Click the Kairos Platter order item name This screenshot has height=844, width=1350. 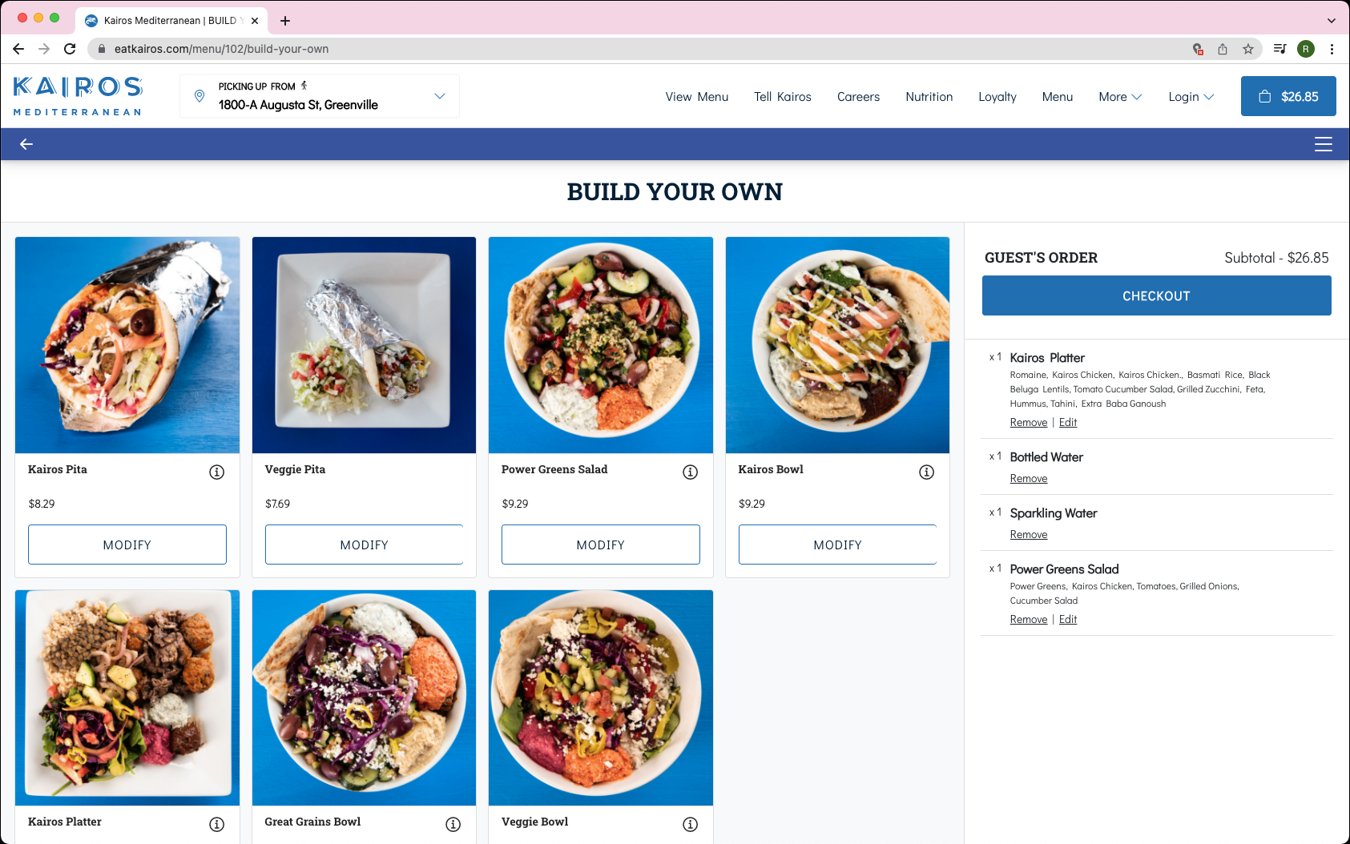1047,358
